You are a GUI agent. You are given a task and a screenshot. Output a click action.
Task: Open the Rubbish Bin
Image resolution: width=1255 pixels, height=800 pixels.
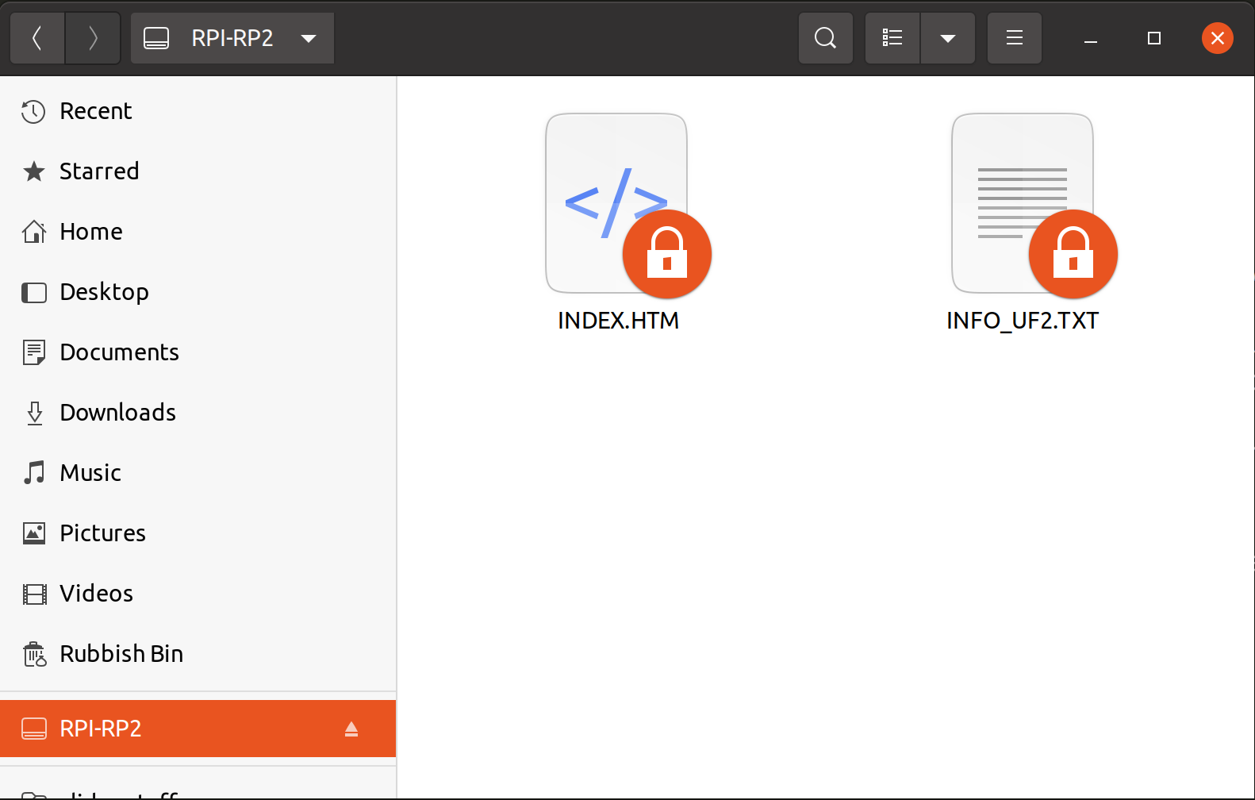121,654
